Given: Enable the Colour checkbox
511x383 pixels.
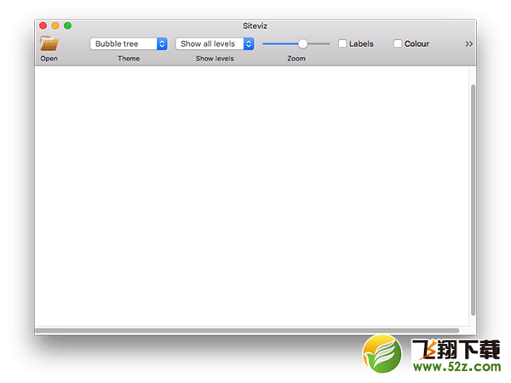Looking at the screenshot, I should click(398, 43).
